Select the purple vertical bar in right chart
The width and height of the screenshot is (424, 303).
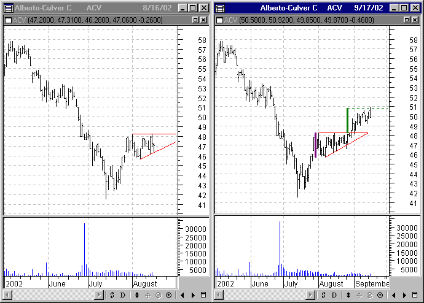[316, 145]
